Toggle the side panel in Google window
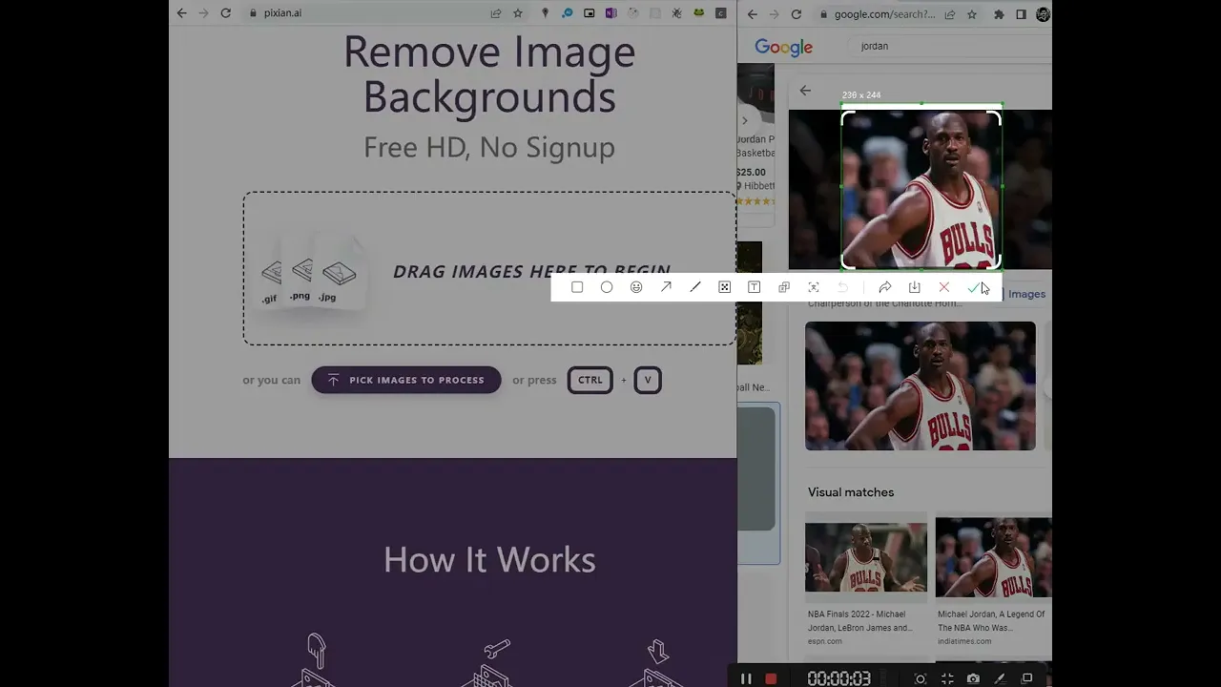Viewport: 1221px width, 687px height. [1021, 14]
